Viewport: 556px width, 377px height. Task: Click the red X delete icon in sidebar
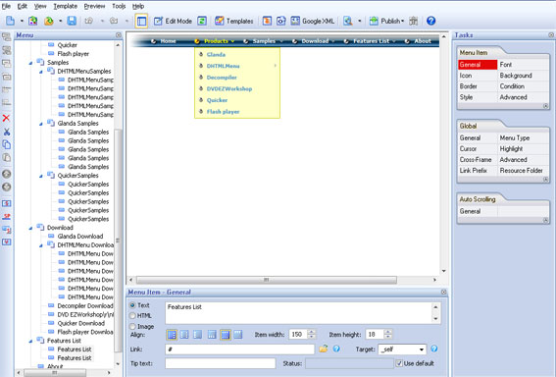coord(7,118)
